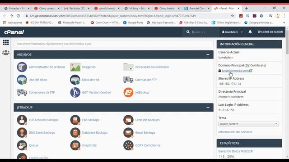Open a new browser tab
Viewport: 289px width, 162px height.
coord(247,9)
